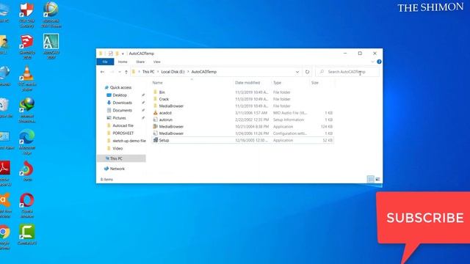Sort by the Type column header
The height and width of the screenshot is (264, 470).
point(278,83)
